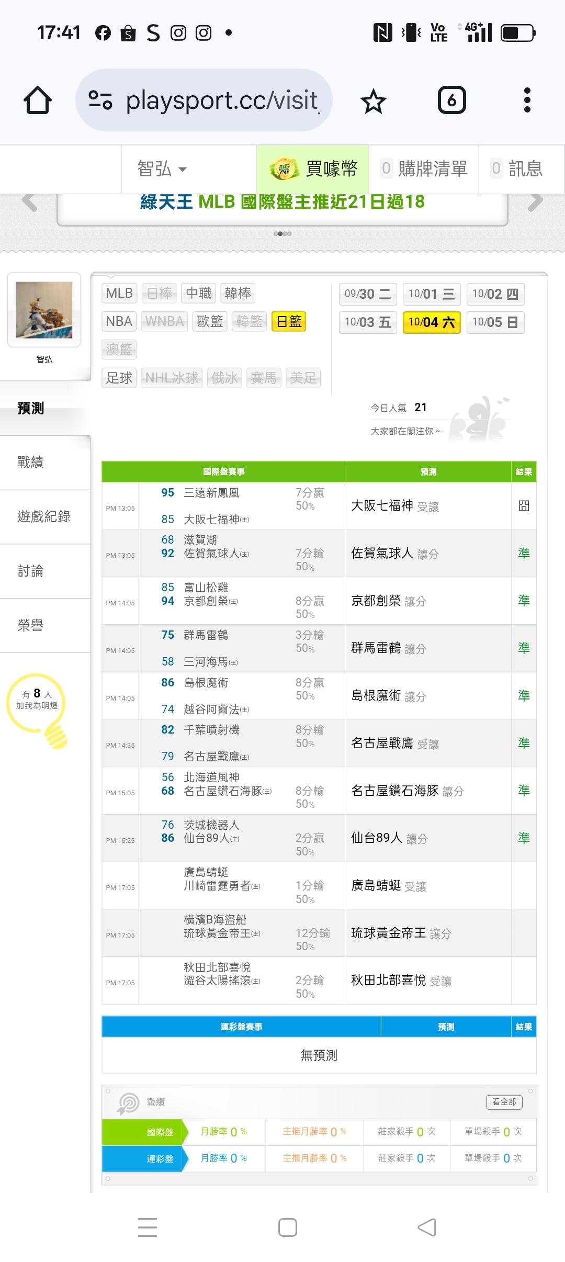This screenshot has height=1262, width=565.
Task: Tap the browser home icon
Action: click(x=38, y=100)
